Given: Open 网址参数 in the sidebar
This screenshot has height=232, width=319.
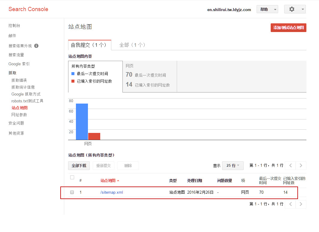Looking at the screenshot, I should 19,114.
